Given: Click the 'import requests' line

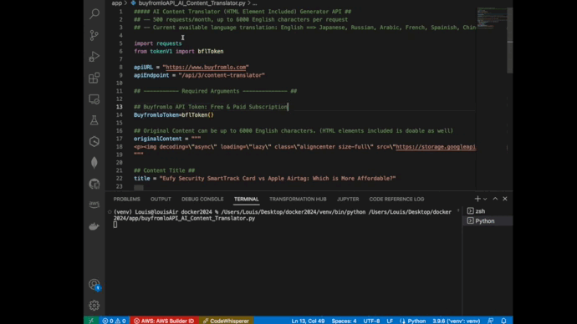Looking at the screenshot, I should coord(157,43).
